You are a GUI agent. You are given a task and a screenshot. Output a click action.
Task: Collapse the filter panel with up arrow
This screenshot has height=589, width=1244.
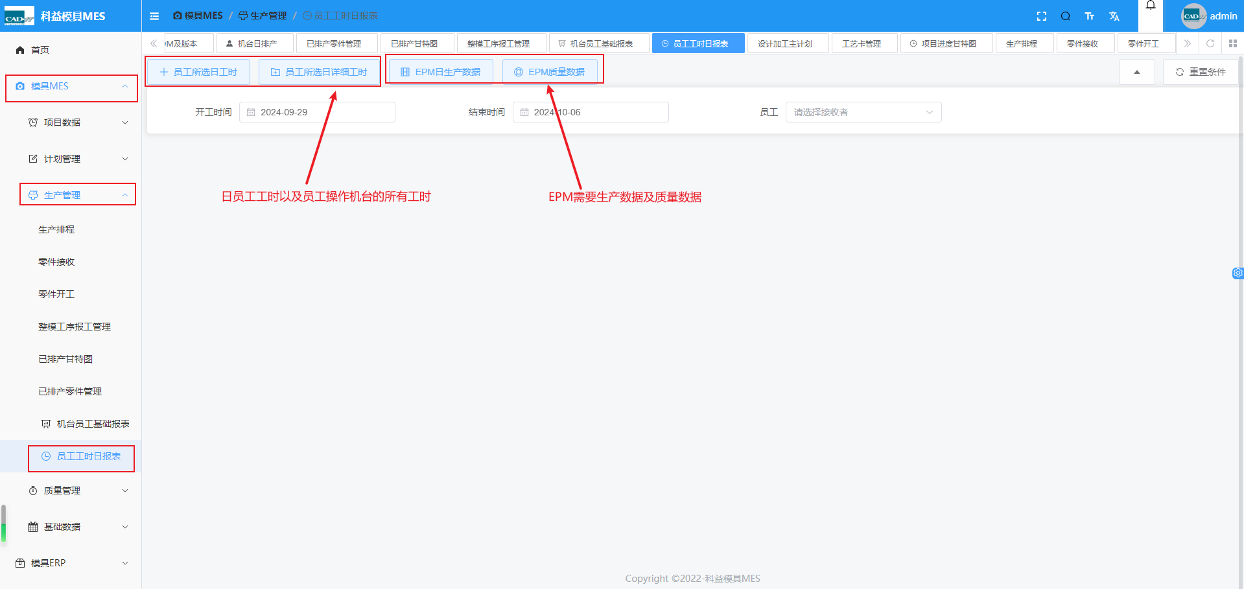click(x=1136, y=72)
